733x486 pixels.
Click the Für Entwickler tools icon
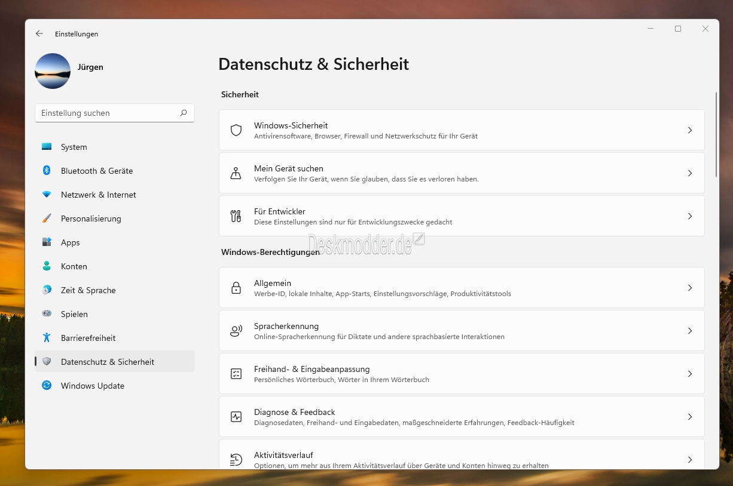coord(236,216)
